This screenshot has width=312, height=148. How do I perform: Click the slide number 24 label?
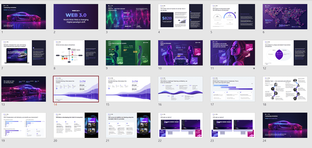(265, 141)
